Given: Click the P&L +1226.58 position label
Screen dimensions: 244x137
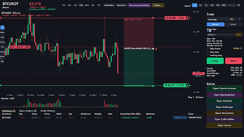Looking at the screenshot, I should tap(19, 47).
